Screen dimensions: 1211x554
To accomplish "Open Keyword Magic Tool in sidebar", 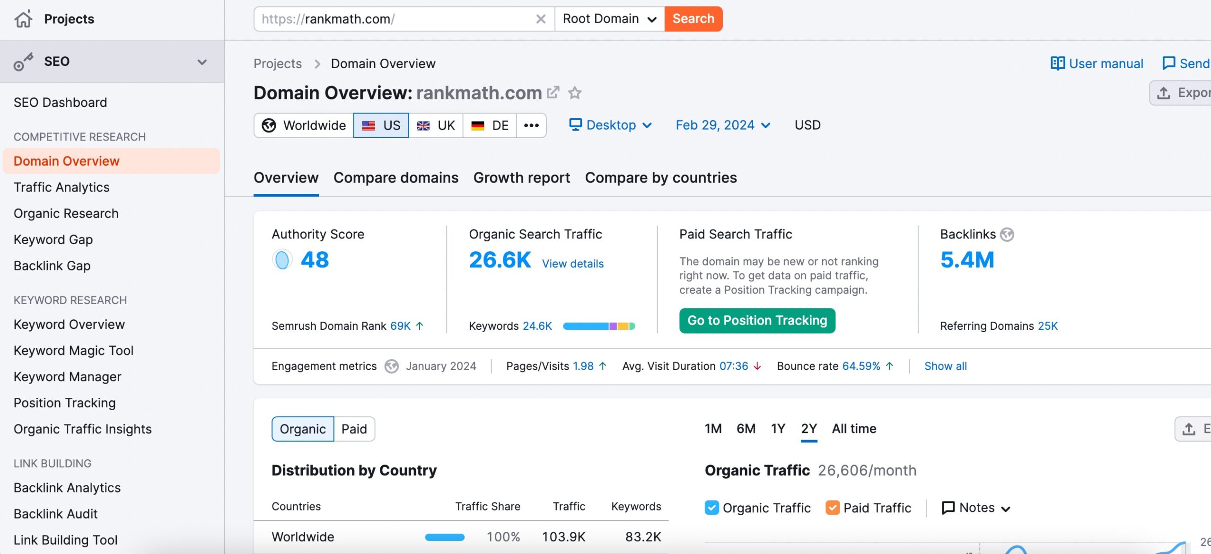I will tap(73, 351).
